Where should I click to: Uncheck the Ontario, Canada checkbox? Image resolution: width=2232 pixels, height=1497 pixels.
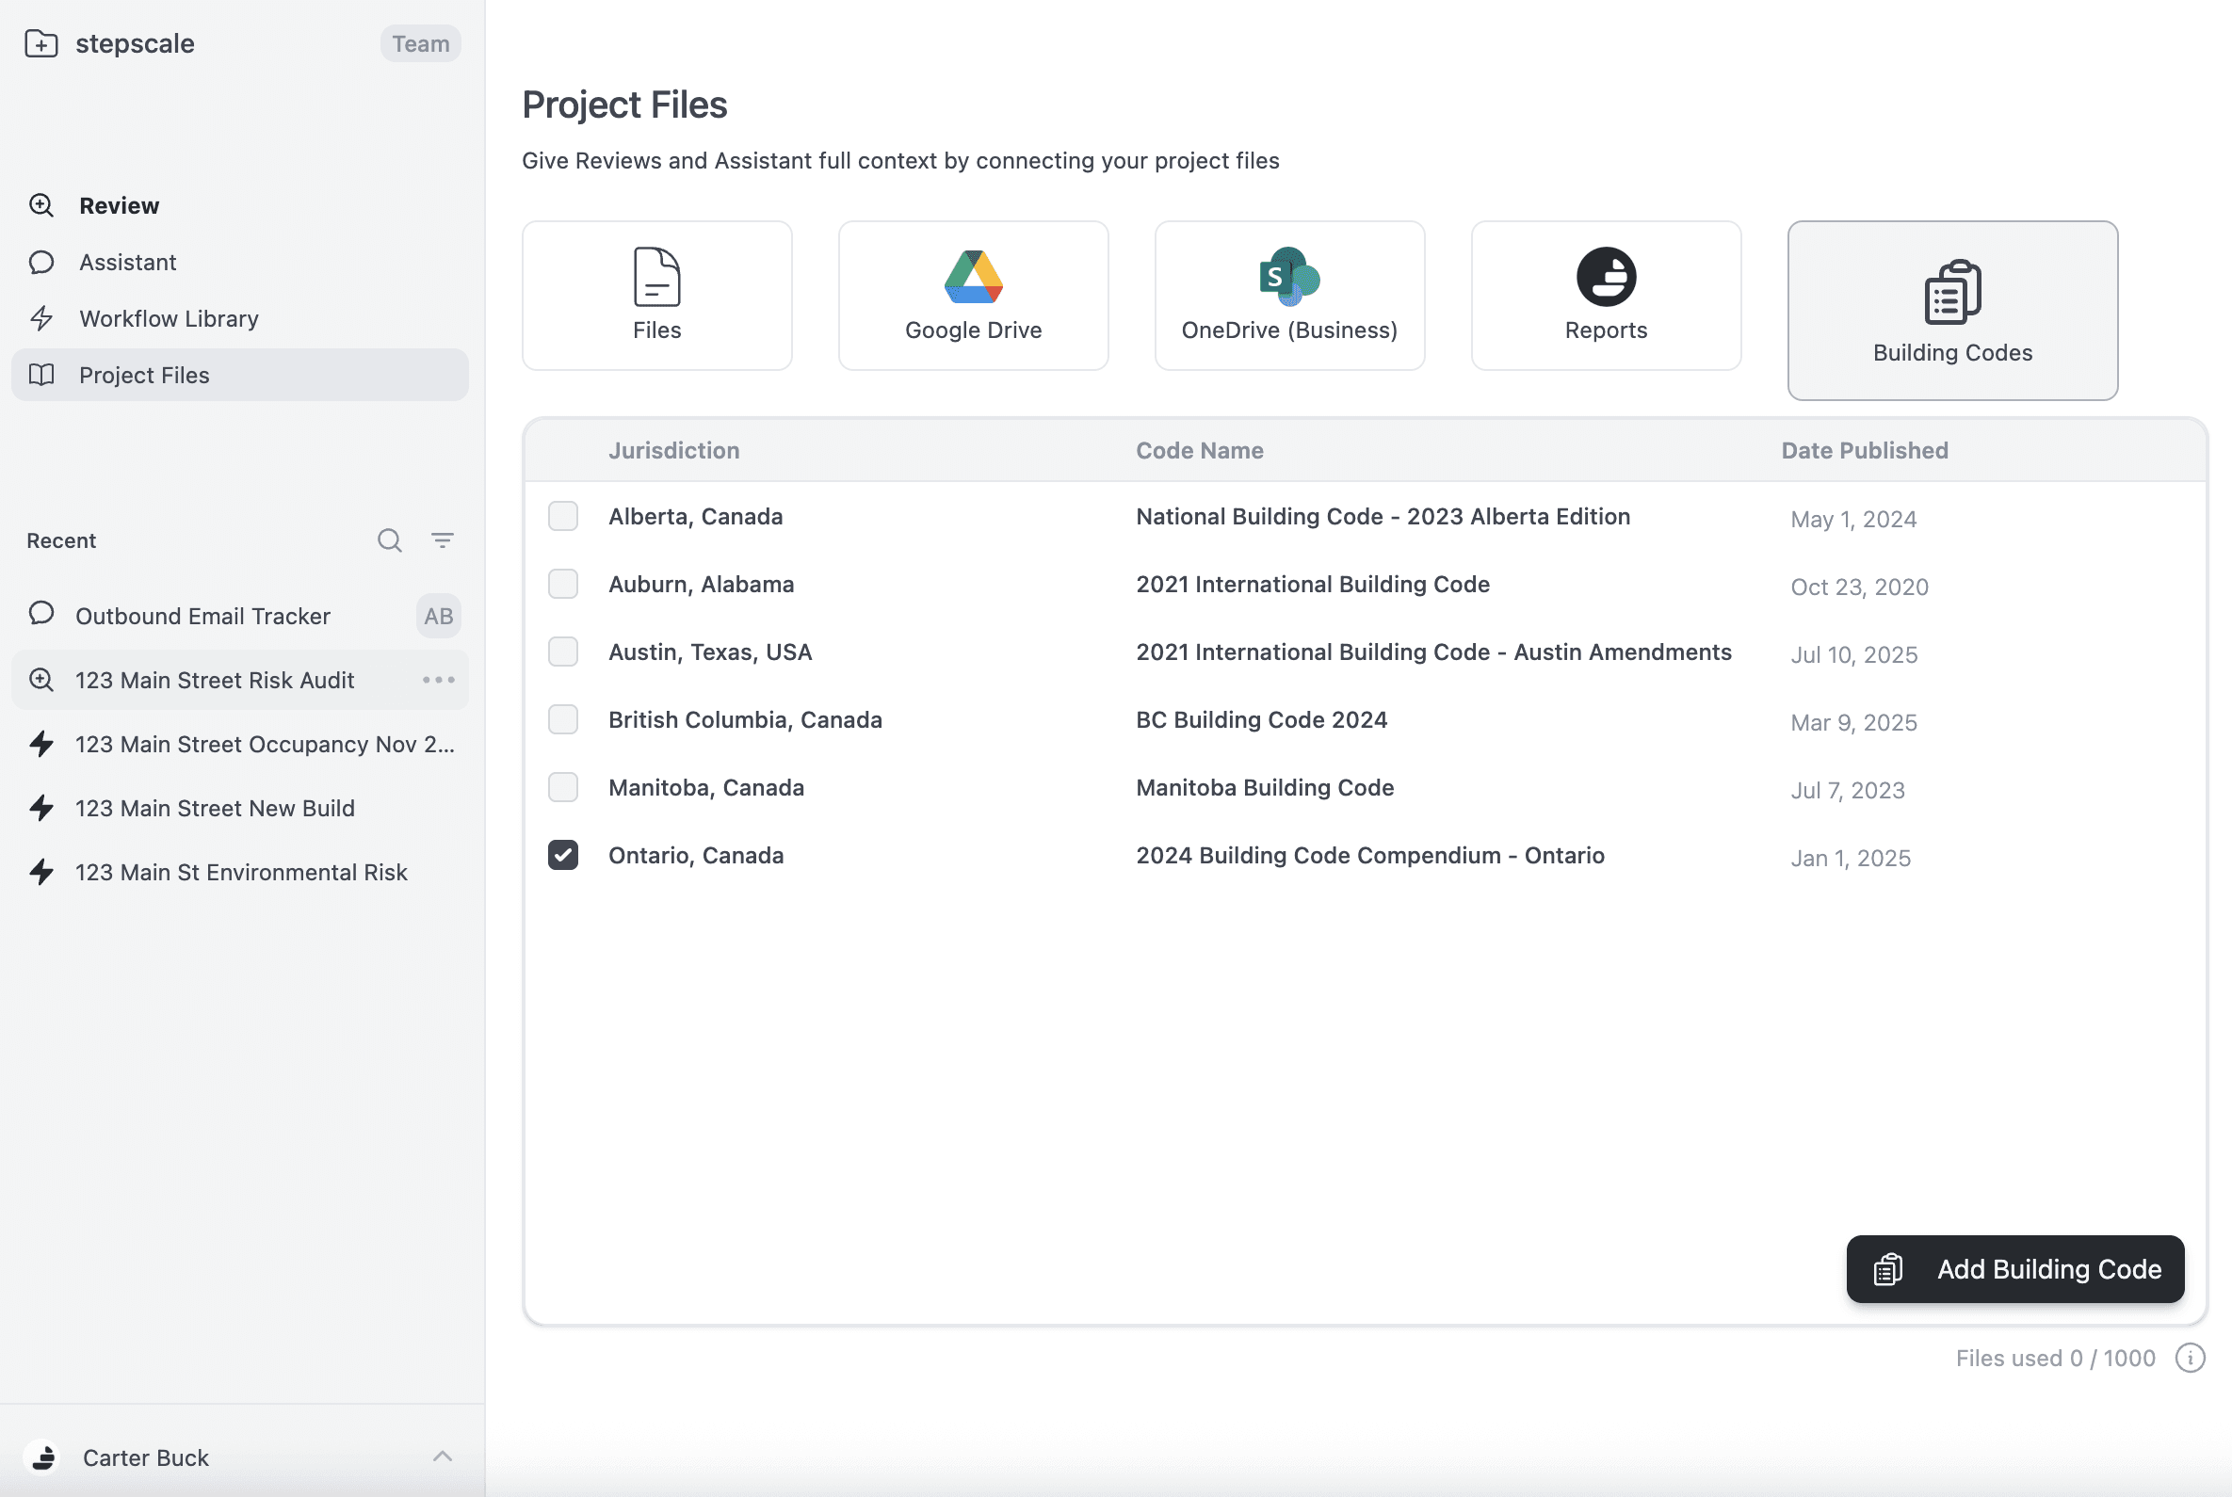[x=562, y=856]
